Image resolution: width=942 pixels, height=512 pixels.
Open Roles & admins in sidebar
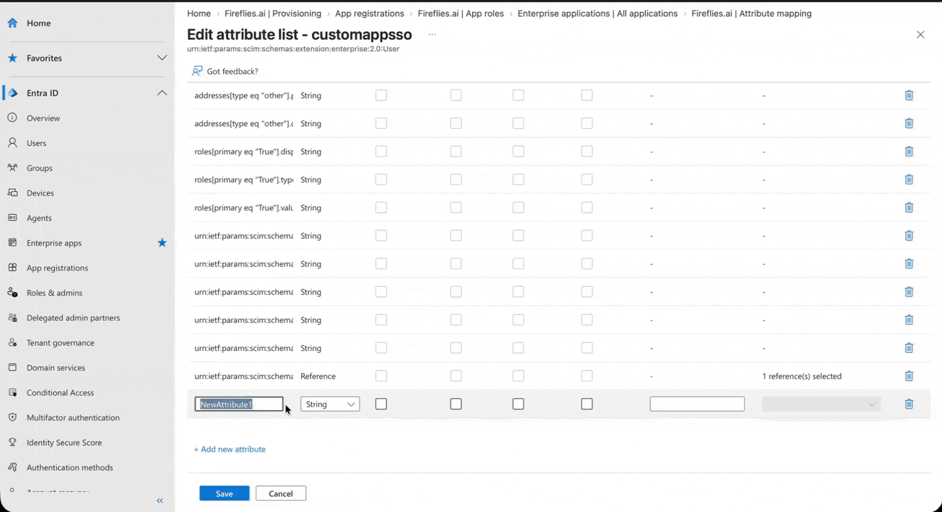pos(54,293)
